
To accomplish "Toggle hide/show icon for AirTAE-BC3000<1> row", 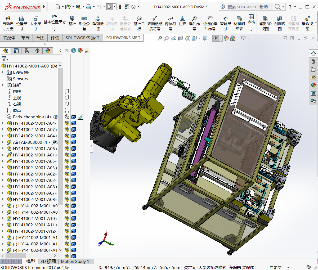I will (67, 142).
